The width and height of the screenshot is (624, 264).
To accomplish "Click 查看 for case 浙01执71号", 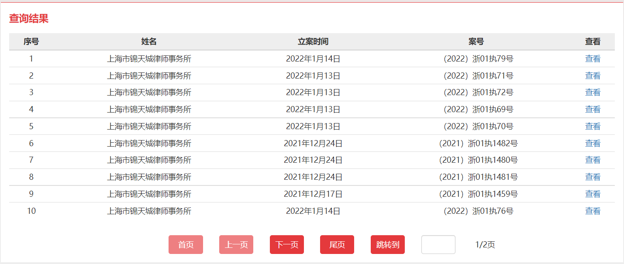I will pos(593,76).
